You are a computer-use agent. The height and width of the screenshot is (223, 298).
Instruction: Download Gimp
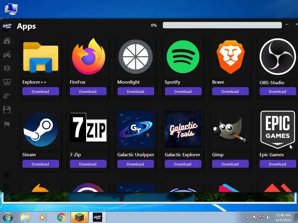click(x=230, y=164)
